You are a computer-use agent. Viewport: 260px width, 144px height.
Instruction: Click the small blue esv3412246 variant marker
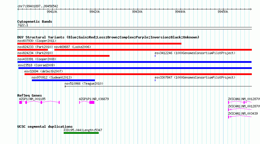pyautogui.click(x=155, y=56)
